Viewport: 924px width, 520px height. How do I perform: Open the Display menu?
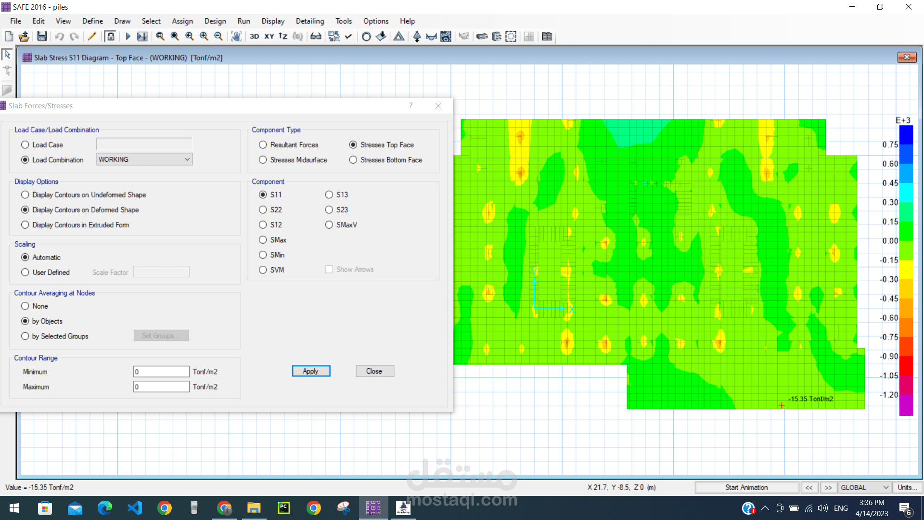tap(273, 21)
